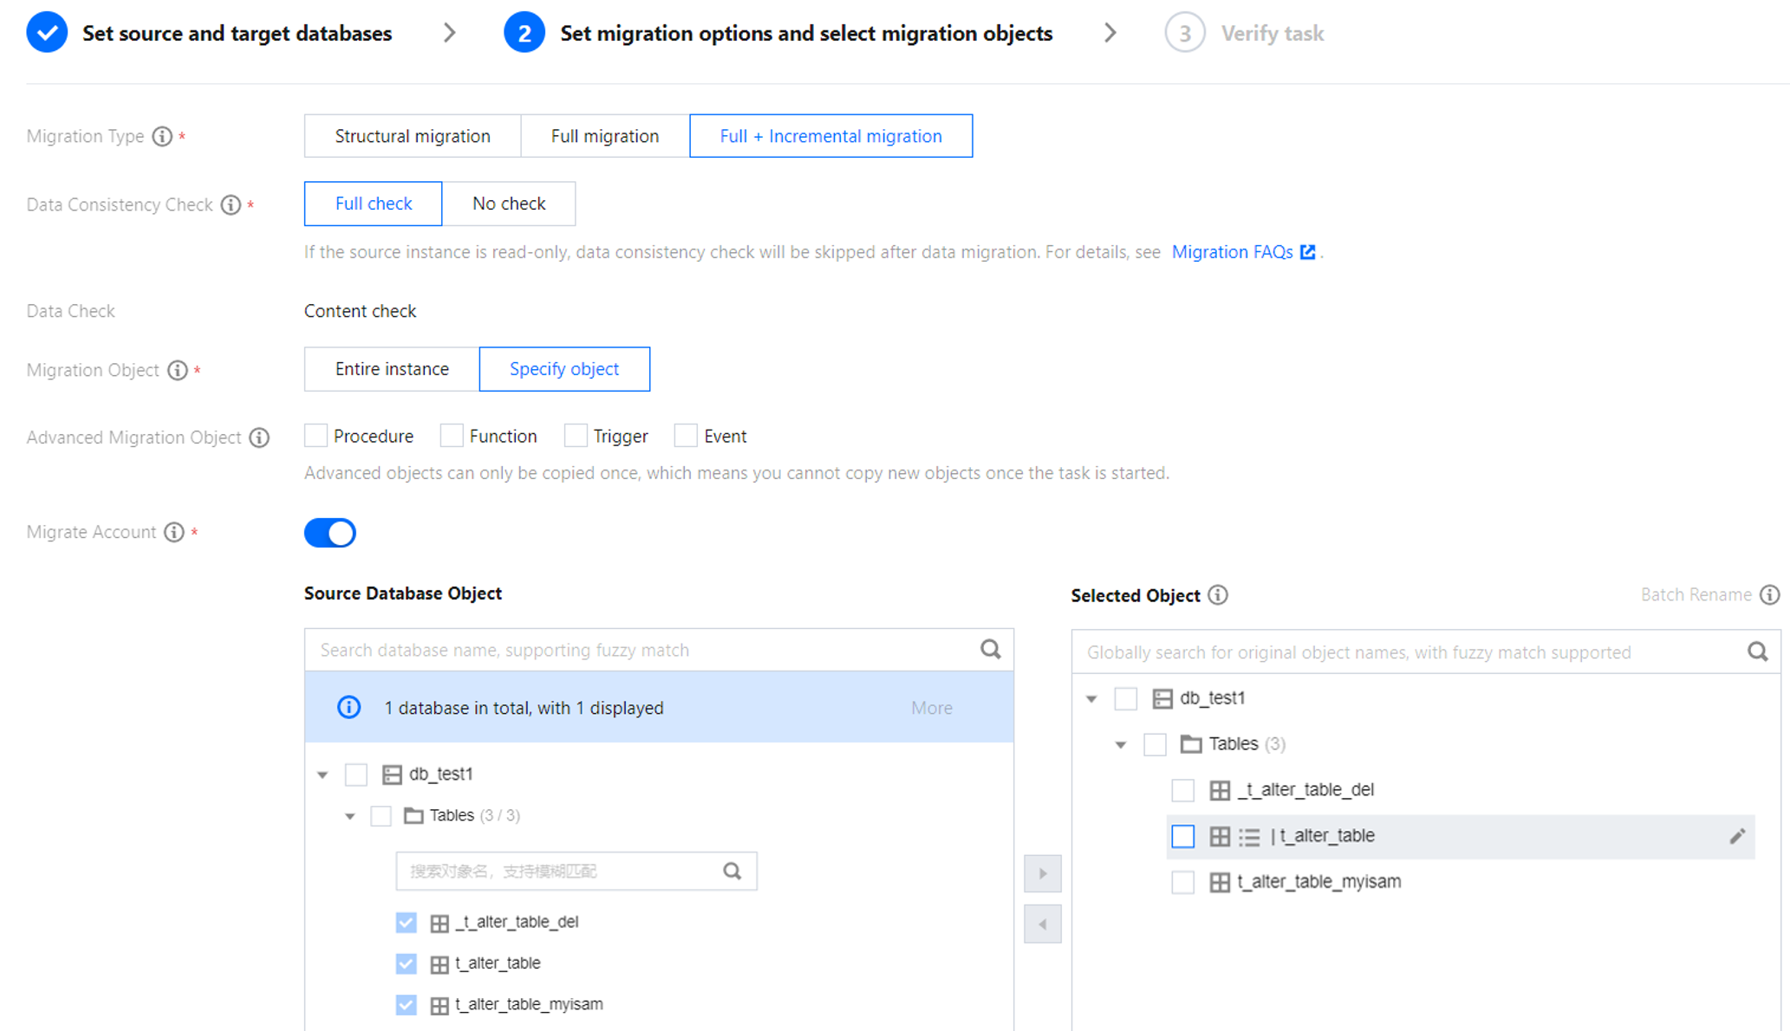The width and height of the screenshot is (1790, 1031).
Task: Click the Batch Rename info icon
Action: coord(1770,595)
